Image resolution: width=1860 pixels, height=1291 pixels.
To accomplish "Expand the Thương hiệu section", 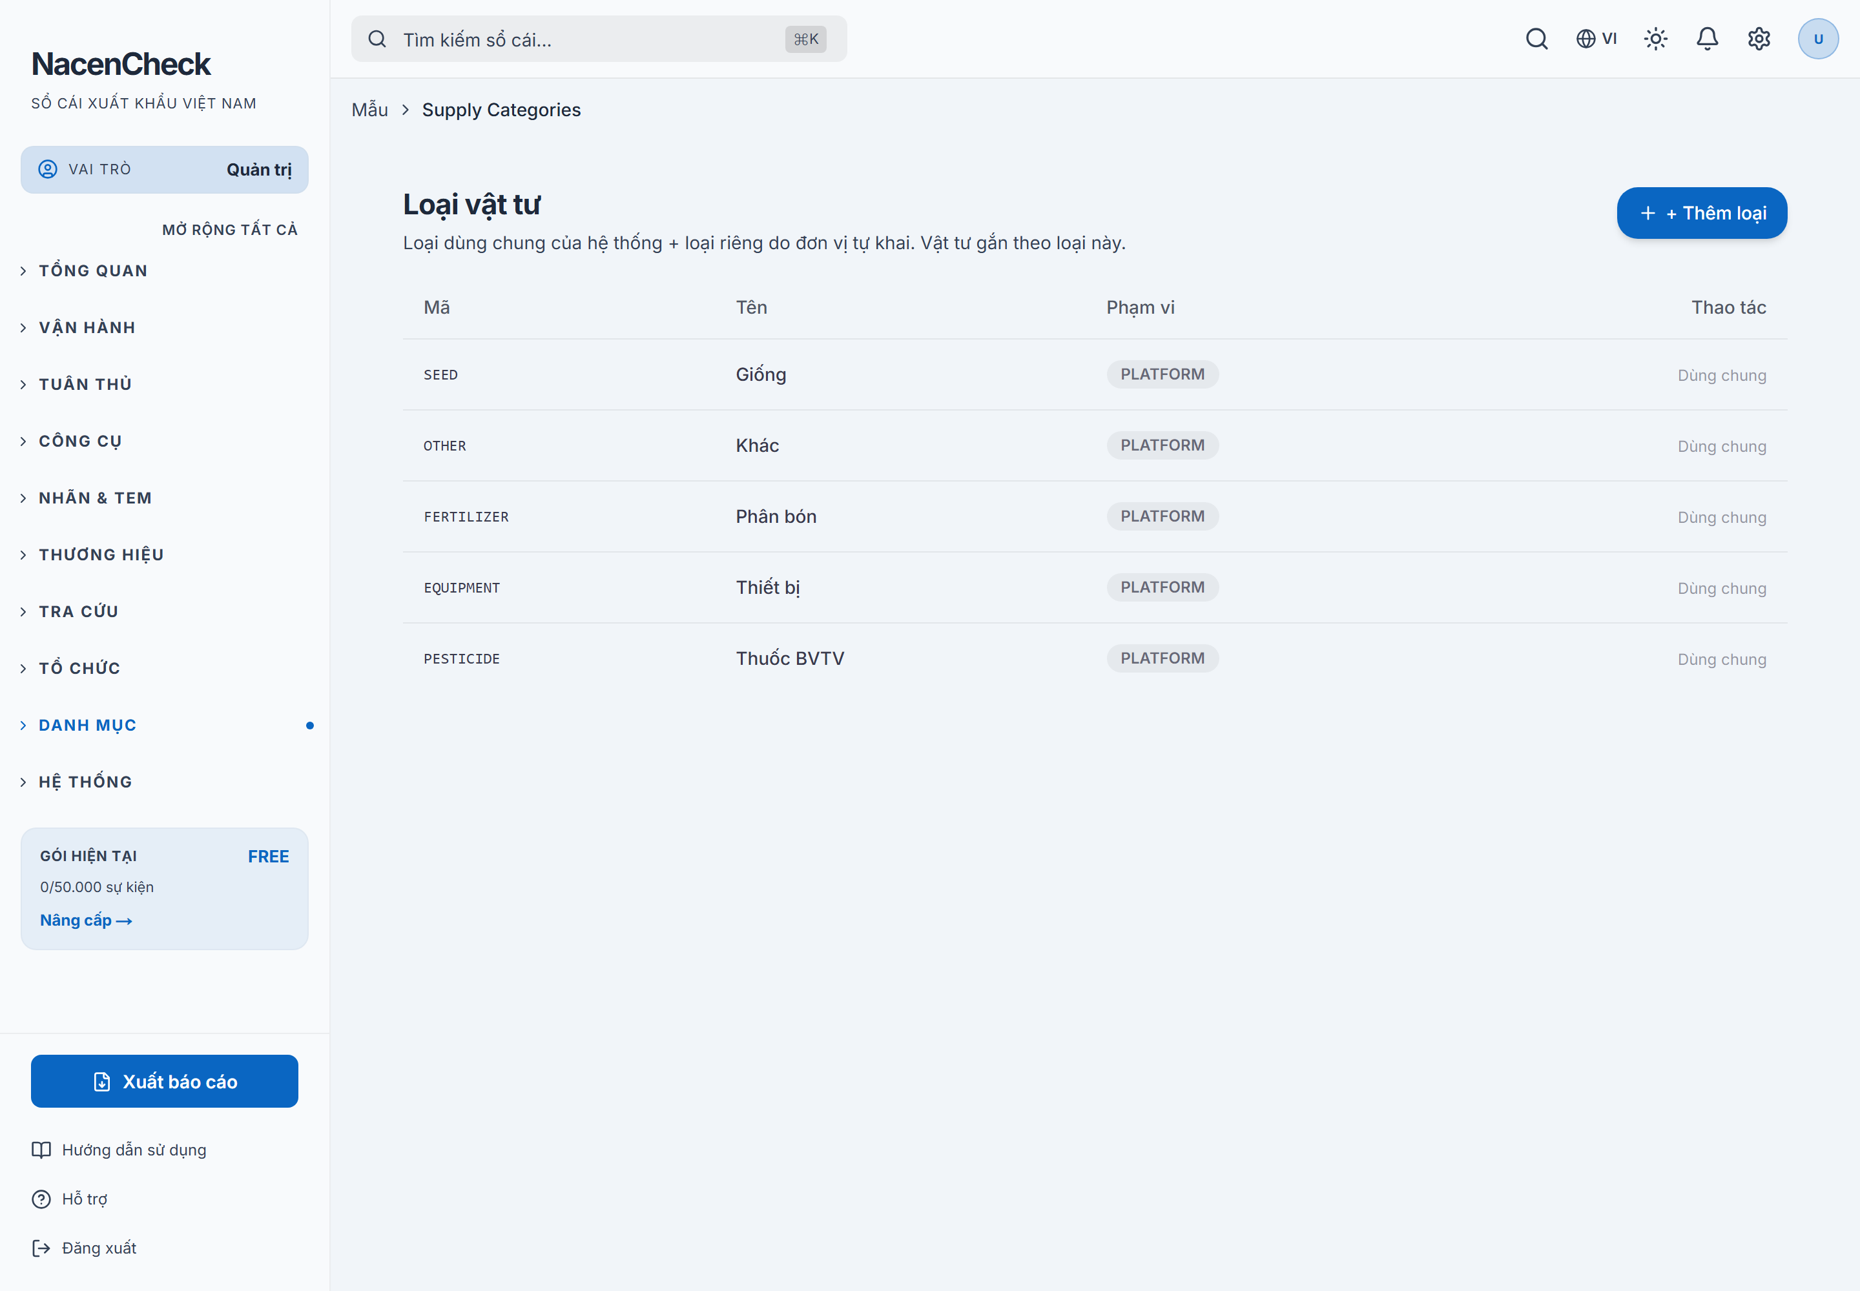I will [164, 554].
